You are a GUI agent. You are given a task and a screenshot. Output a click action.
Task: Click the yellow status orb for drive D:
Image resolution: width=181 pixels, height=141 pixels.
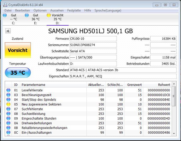click(x=49, y=15)
